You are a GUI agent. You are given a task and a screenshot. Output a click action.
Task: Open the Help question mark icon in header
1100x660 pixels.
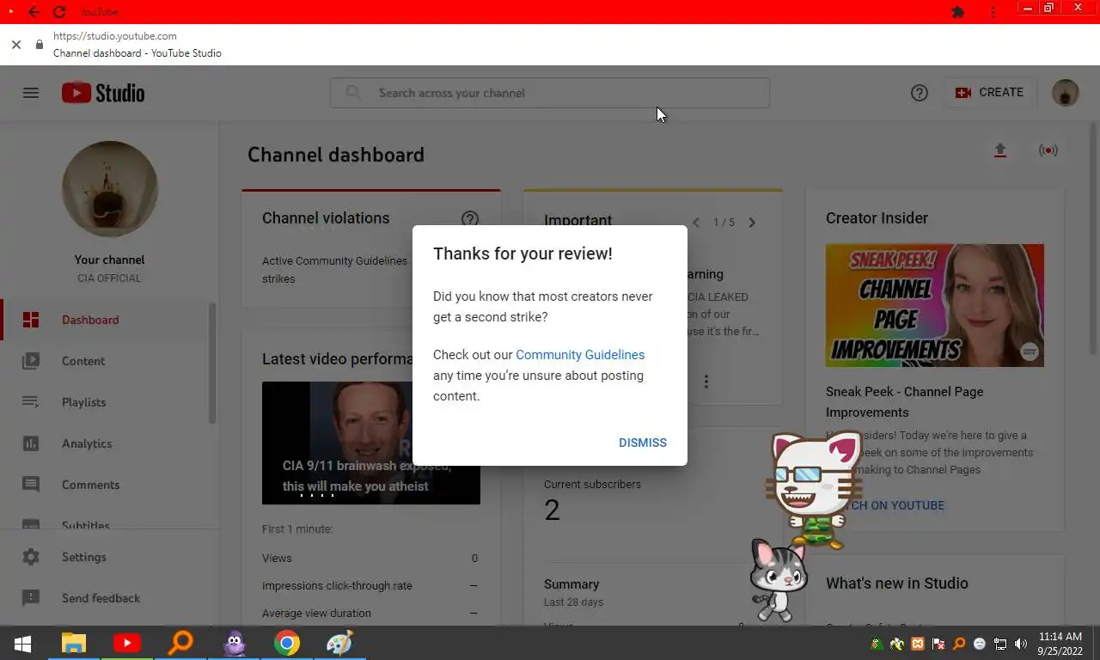(920, 93)
